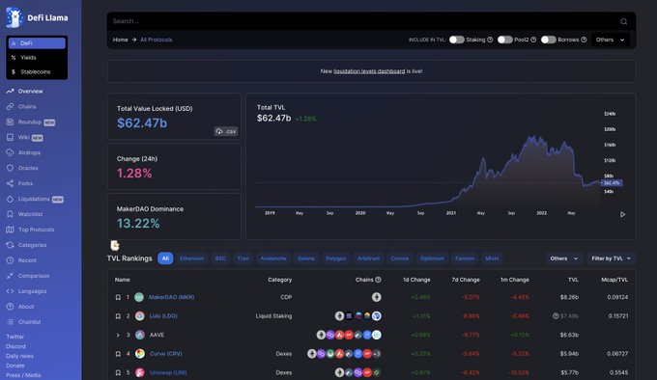Open the Others dropdown beside Borrows
Screen dimensions: 657x380
click(610, 40)
